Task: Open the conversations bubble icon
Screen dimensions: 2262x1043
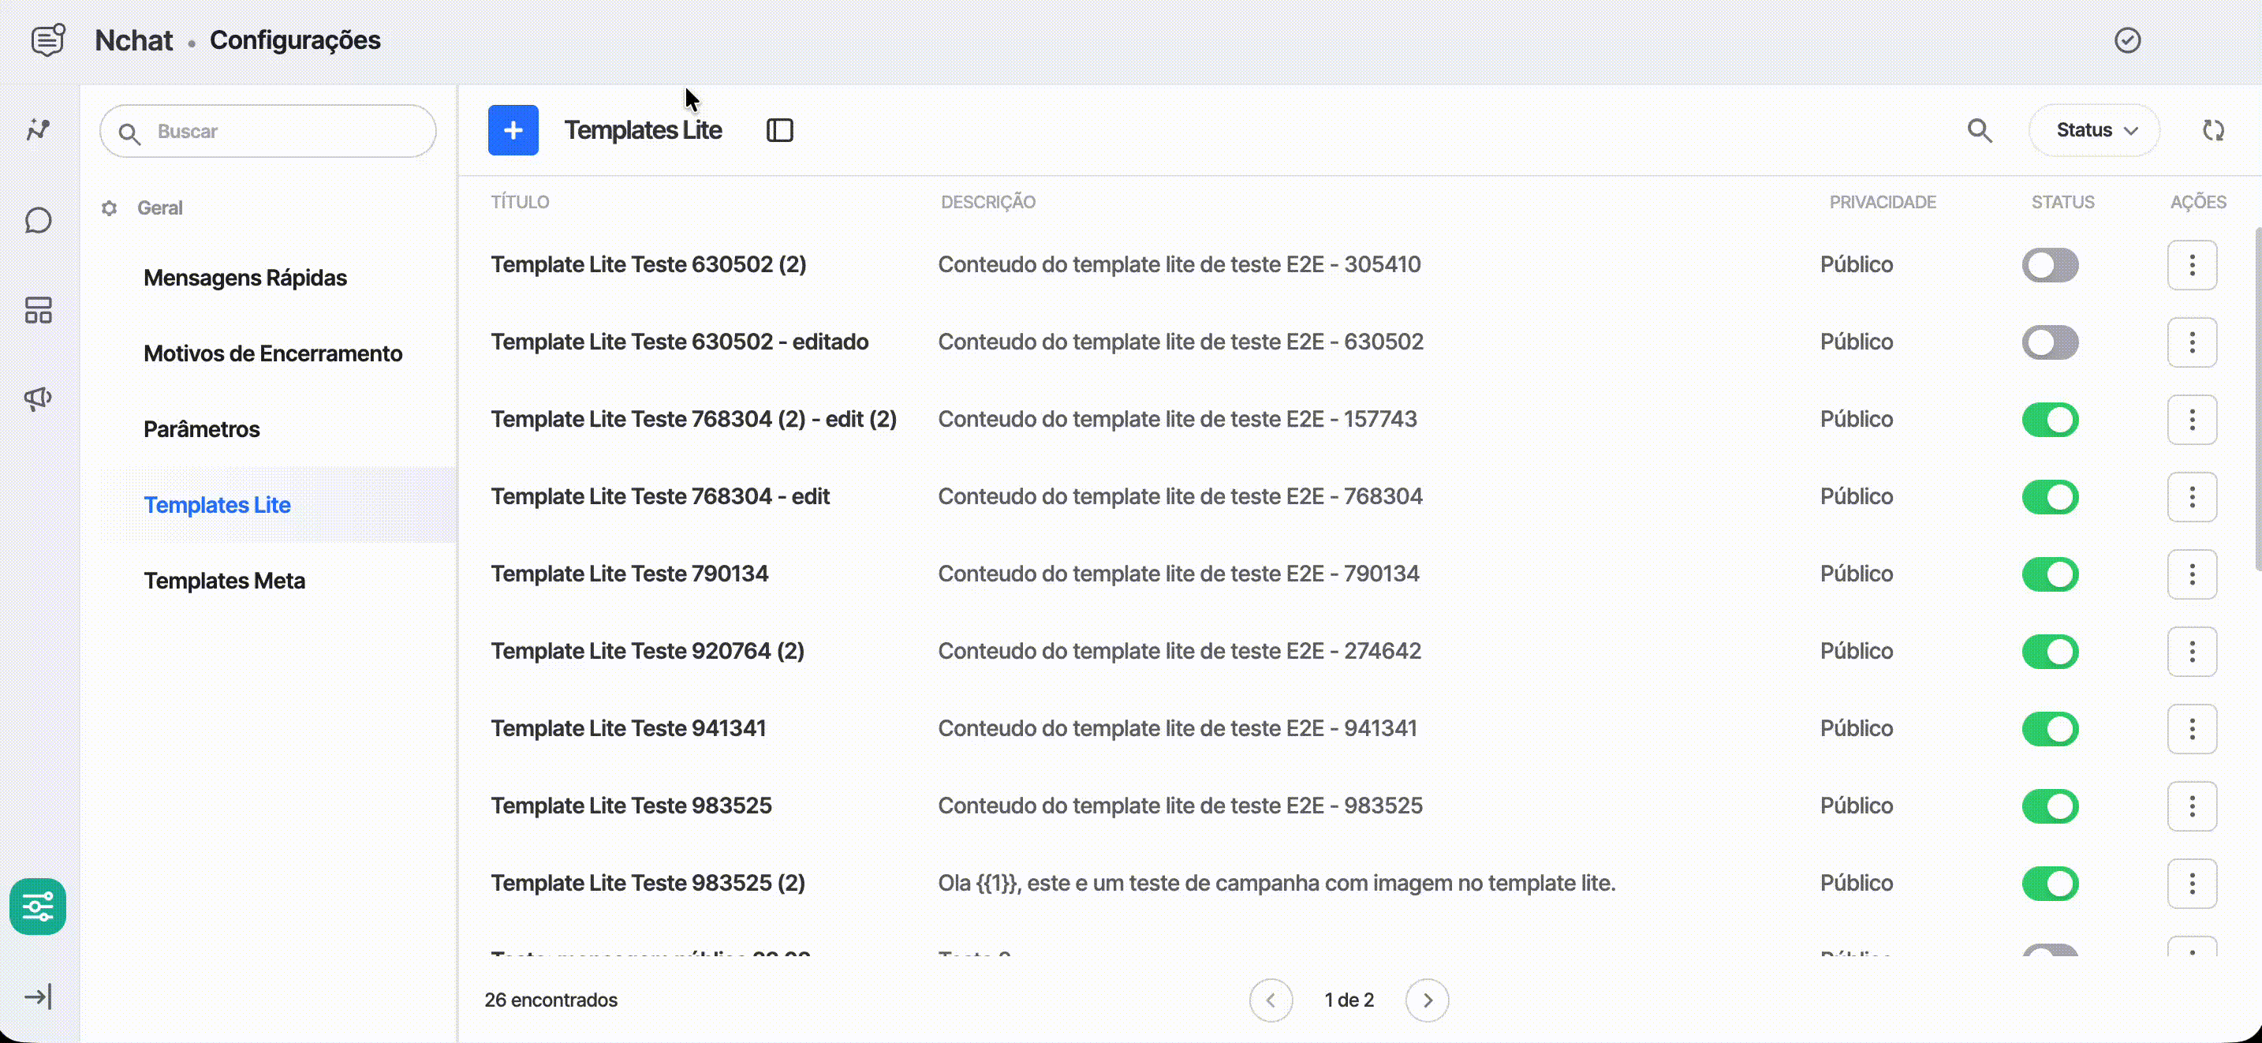Action: [38, 221]
